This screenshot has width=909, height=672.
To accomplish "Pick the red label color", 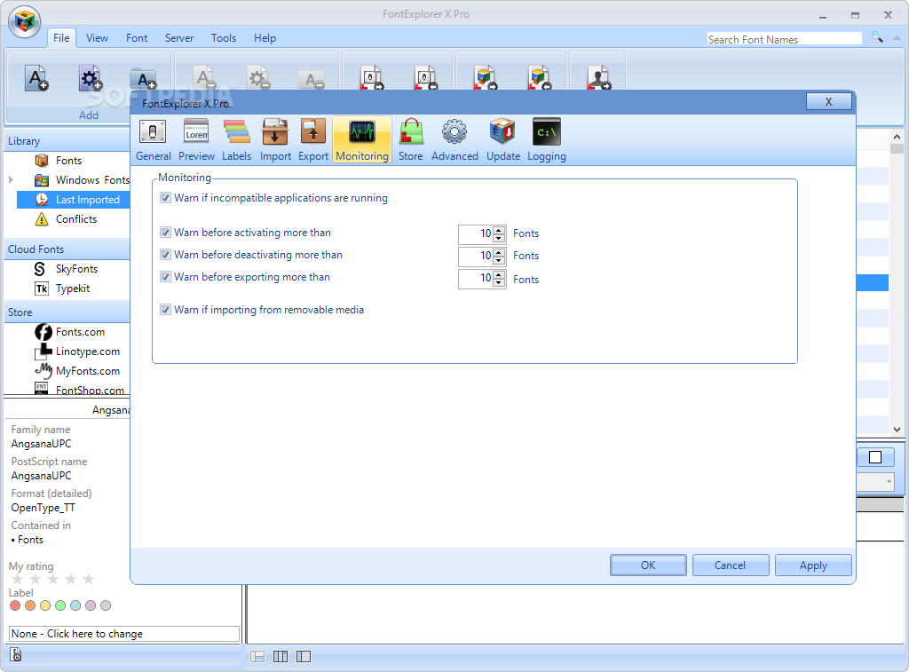I will click(15, 605).
